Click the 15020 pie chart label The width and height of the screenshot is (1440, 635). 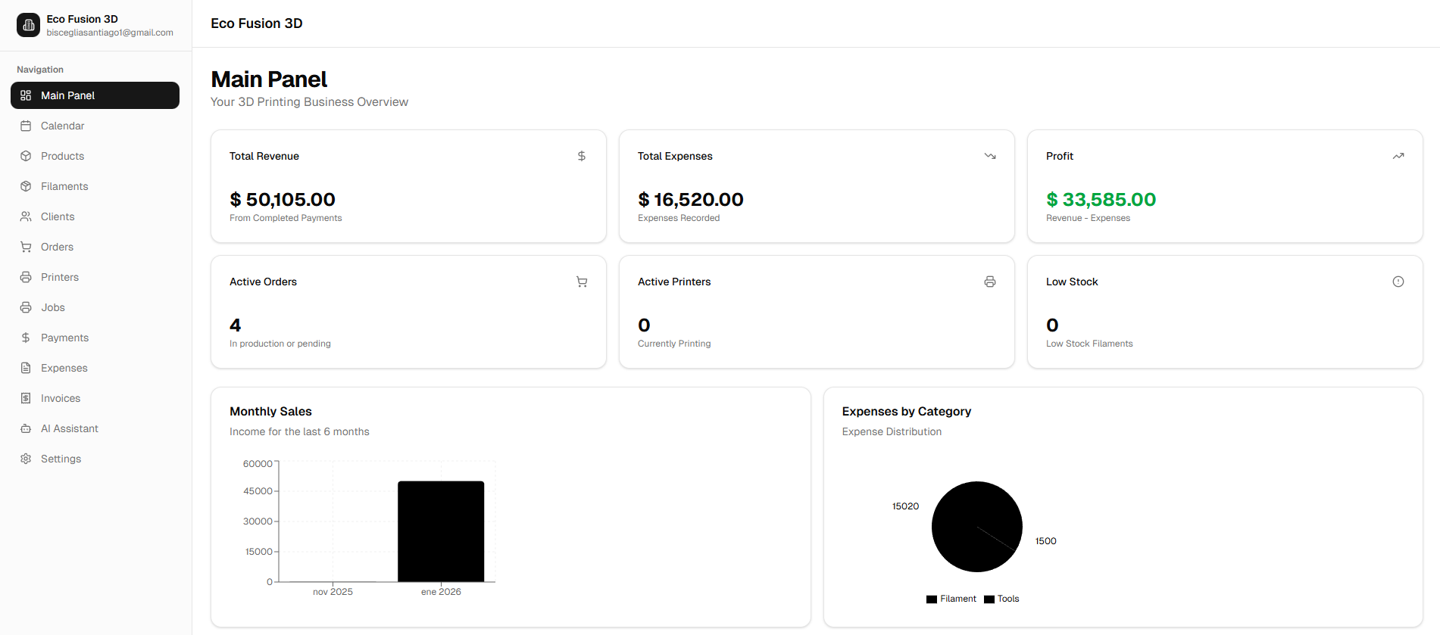point(905,506)
